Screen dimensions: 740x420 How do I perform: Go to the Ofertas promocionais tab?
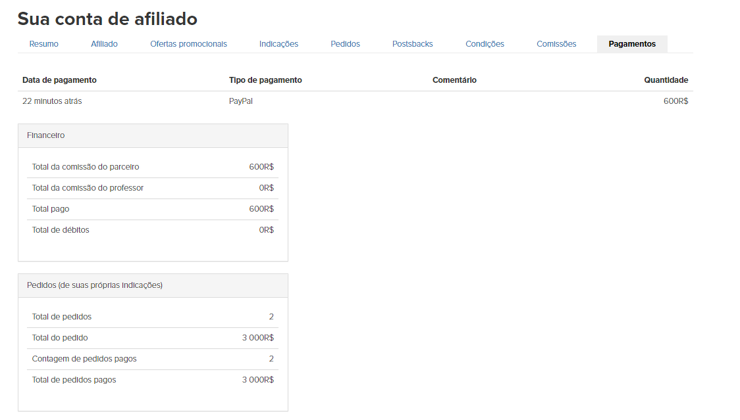[188, 44]
